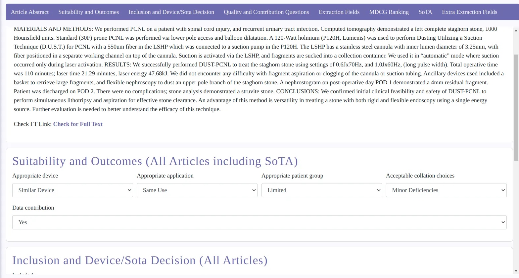Switch to Suitability and Outcomes tab
The height and width of the screenshot is (278, 519).
(88, 12)
